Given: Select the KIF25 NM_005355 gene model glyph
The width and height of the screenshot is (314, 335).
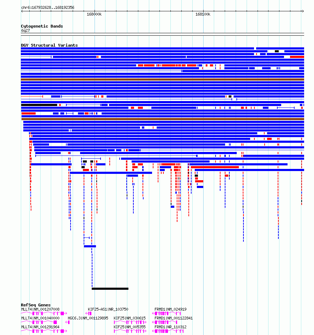Looking at the screenshot, I should coord(130,331).
